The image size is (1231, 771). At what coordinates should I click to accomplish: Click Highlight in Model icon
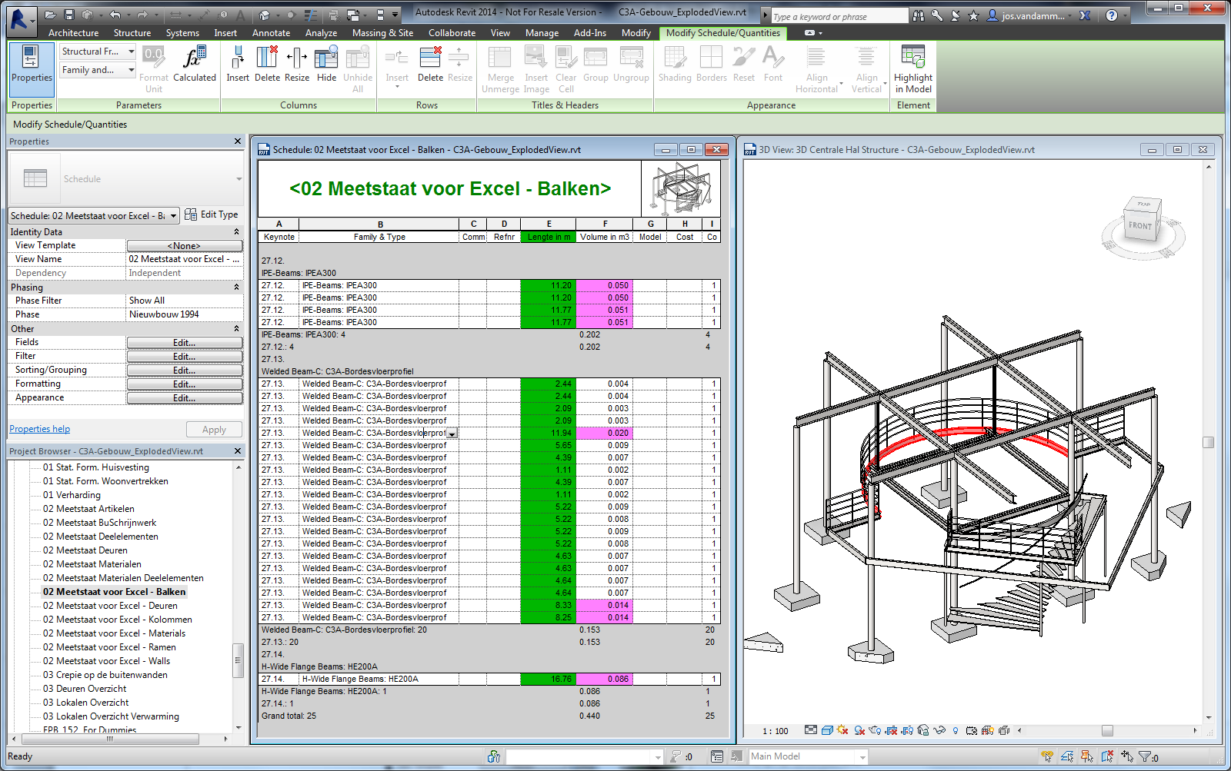pos(913,69)
